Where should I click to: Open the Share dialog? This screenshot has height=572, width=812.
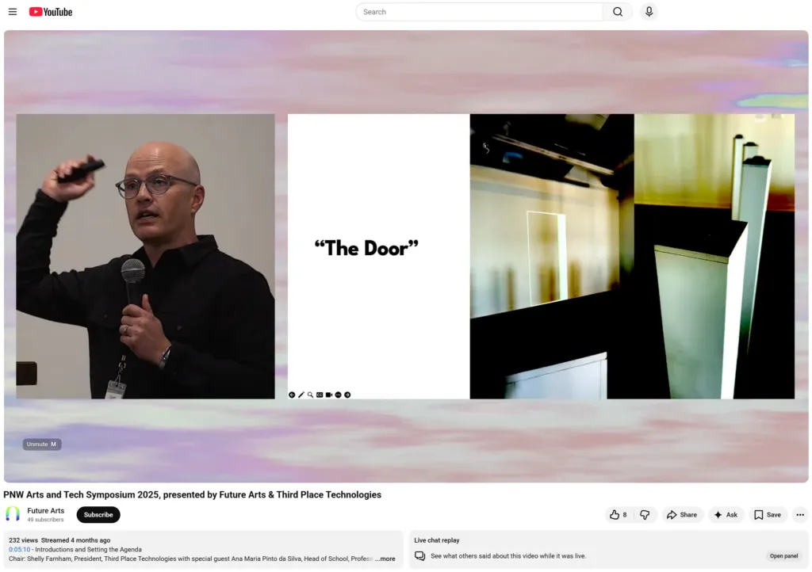682,515
